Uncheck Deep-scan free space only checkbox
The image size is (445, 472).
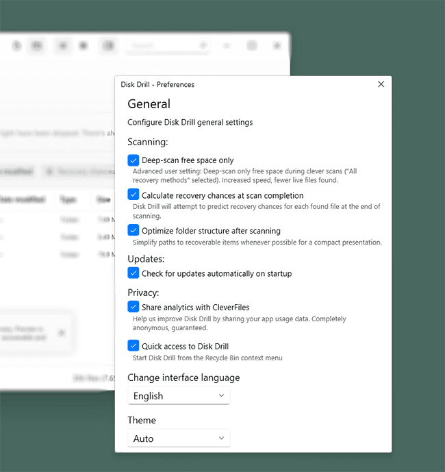click(133, 160)
